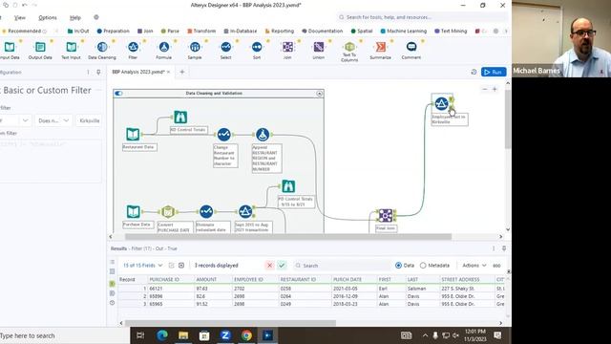Collapse the Data Cleaning and Validation container
The width and height of the screenshot is (611, 344).
pyautogui.click(x=319, y=94)
